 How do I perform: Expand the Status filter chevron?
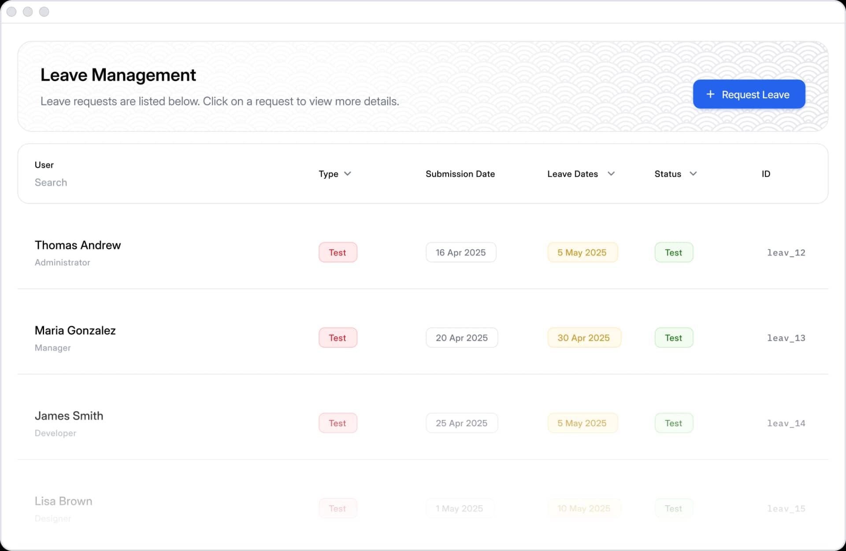(693, 174)
